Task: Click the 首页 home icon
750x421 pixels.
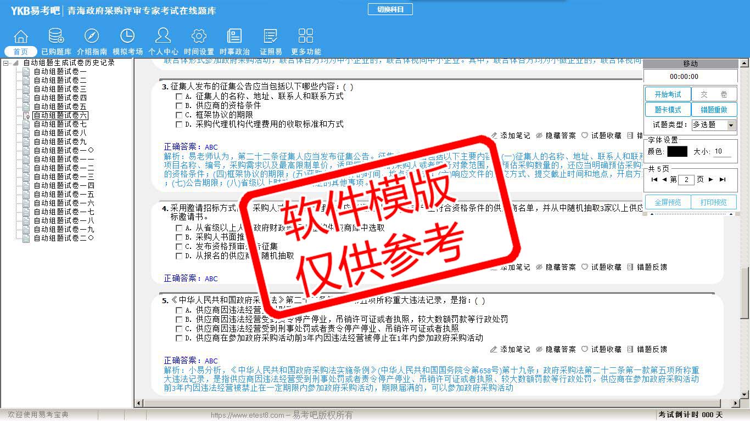Action: 21,37
